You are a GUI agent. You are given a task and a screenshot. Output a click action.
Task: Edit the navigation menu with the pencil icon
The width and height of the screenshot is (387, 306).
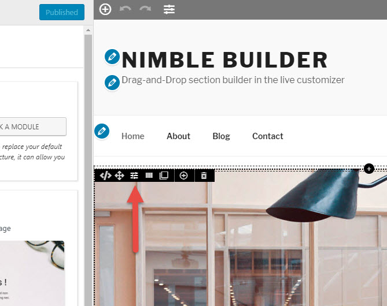click(102, 131)
